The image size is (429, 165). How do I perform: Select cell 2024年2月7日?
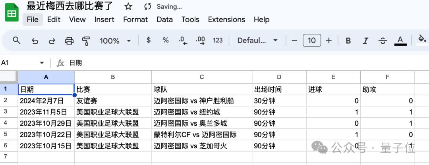coord(46,101)
